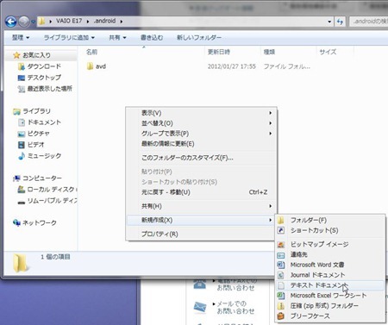Image resolution: width=388 pixels, height=325 pixels.
Task: Select 最新の情報に更新(E) in context menu
Action: pyautogui.click(x=202, y=144)
